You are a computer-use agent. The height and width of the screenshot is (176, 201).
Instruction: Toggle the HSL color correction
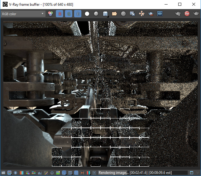tap(28, 173)
